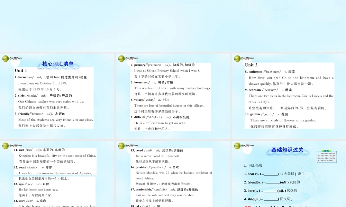346x207 pixels.
Task: Open the 注意提示 tip box
Action: (x=327, y=155)
